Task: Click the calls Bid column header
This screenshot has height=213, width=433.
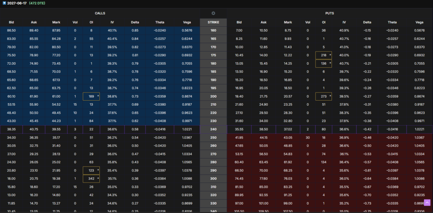Action: [x=11, y=22]
